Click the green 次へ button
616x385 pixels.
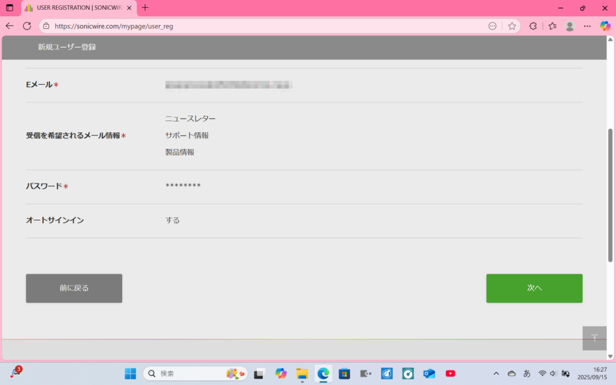[534, 288]
